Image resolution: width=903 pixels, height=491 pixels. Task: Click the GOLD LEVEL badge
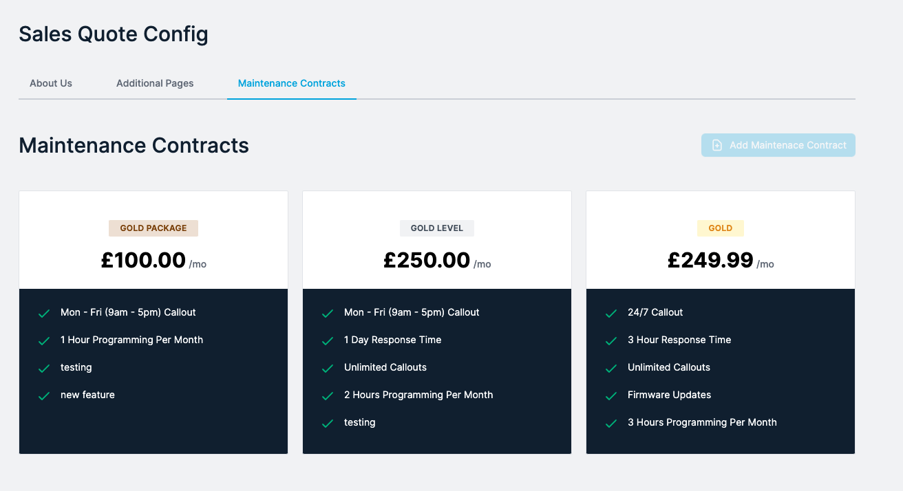[x=437, y=228]
